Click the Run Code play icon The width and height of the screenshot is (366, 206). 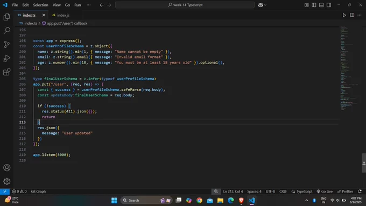pos(344,15)
